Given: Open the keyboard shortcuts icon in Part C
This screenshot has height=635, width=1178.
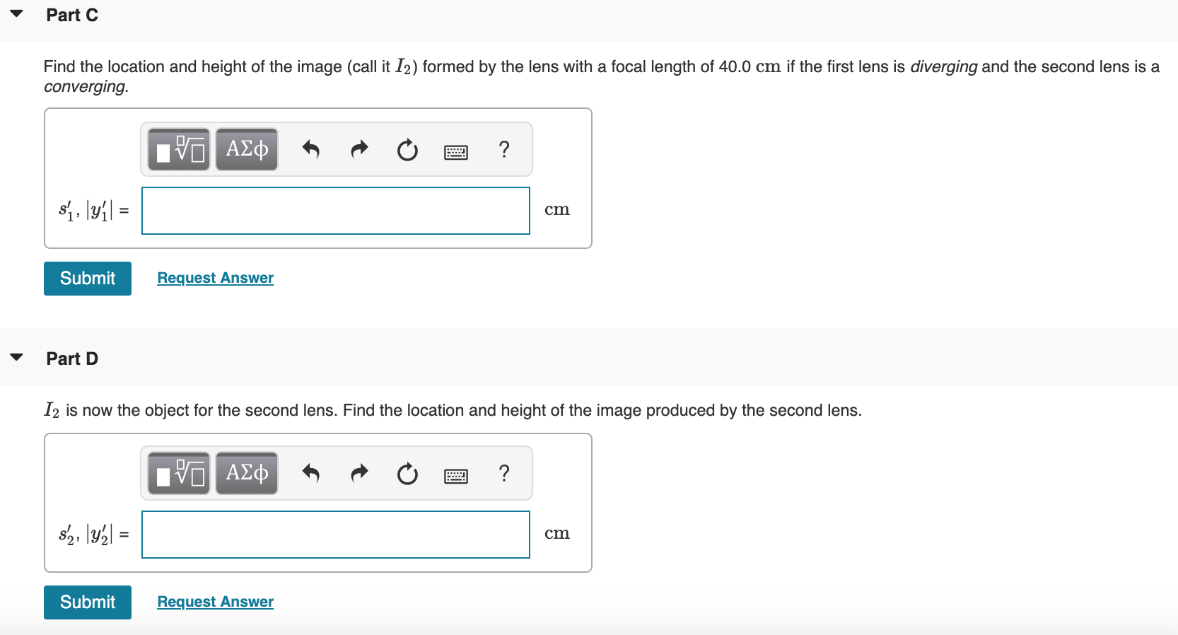Looking at the screenshot, I should pos(456,149).
